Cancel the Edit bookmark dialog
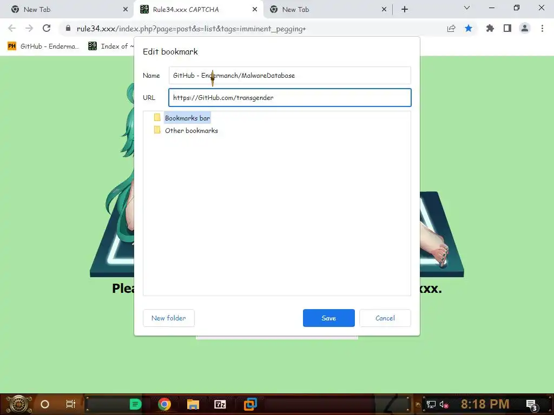The width and height of the screenshot is (554, 415). click(x=385, y=318)
